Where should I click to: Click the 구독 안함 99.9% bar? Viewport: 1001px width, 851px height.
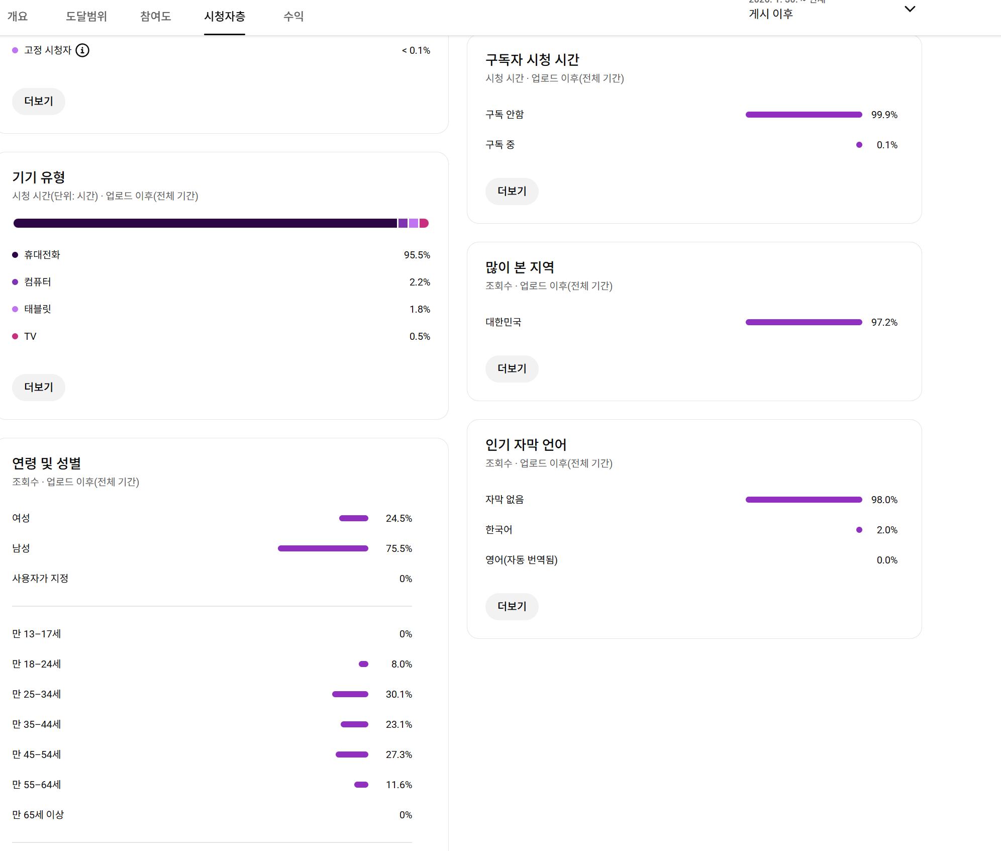804,115
